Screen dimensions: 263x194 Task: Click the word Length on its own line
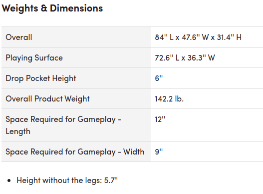(18, 131)
